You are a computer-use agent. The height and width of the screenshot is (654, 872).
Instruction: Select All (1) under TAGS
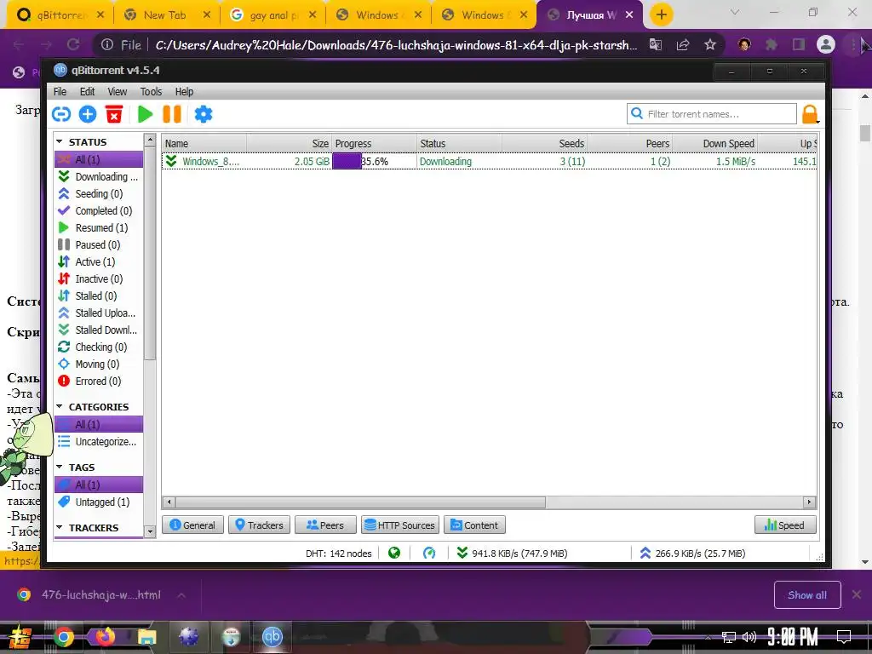click(x=99, y=485)
